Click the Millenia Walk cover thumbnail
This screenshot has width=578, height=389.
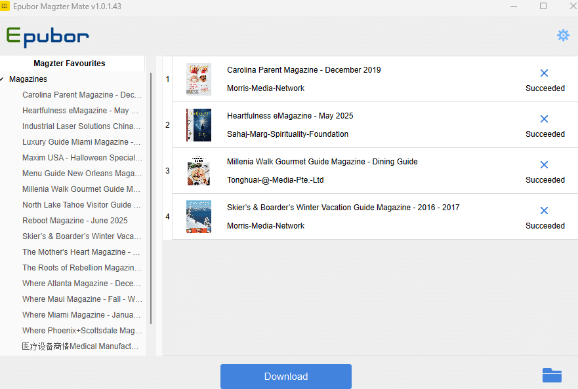pos(198,171)
